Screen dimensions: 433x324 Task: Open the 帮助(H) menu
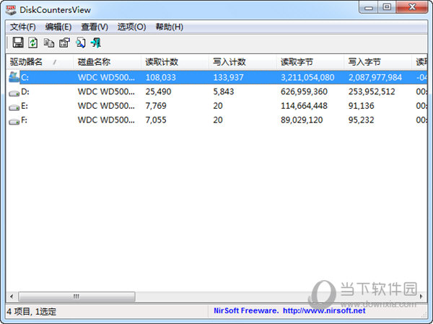click(170, 27)
